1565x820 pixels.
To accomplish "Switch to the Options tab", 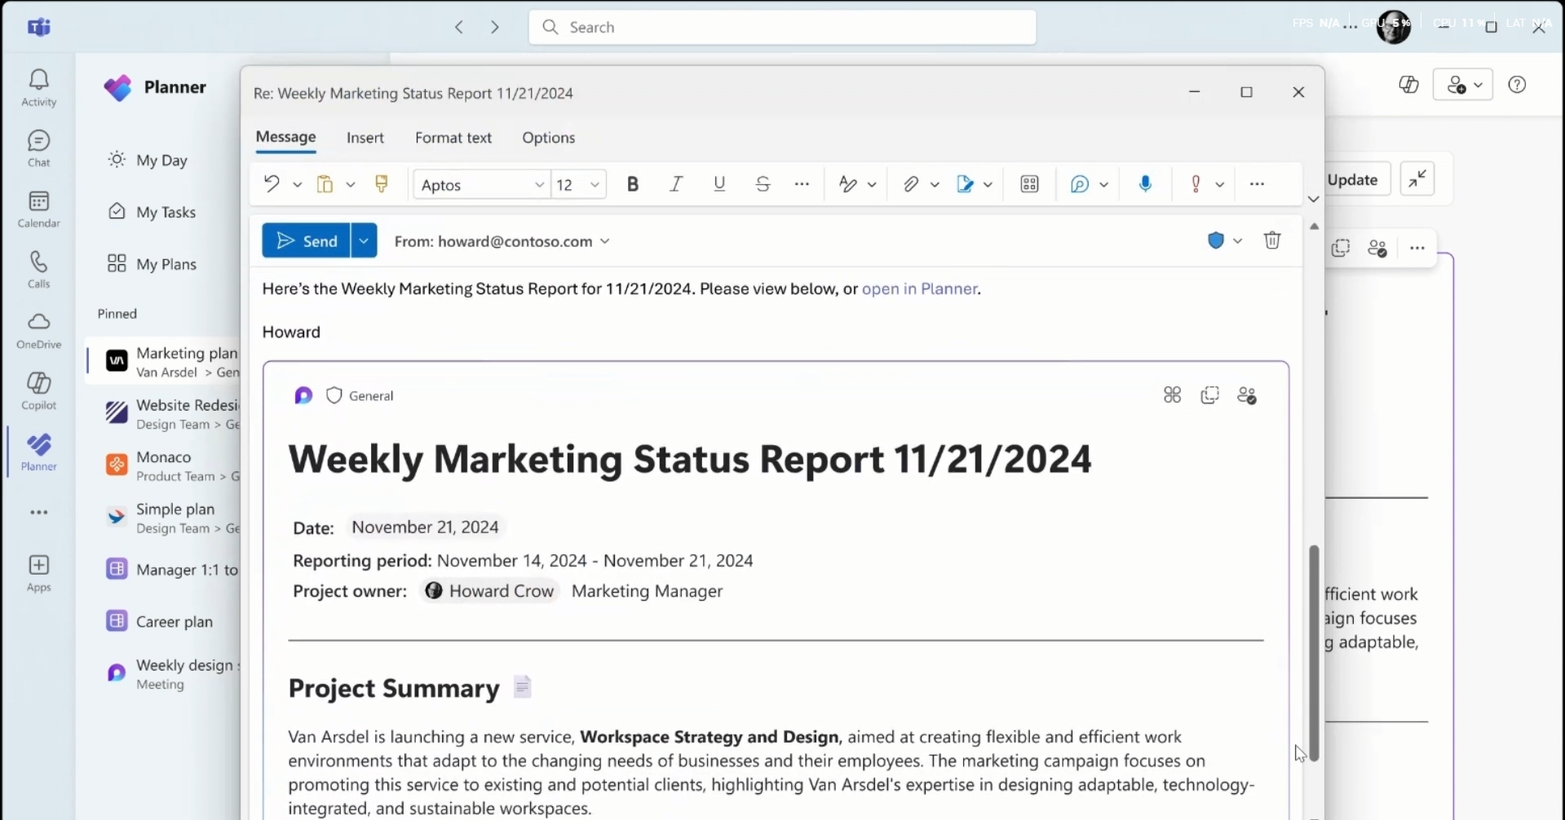I will [549, 138].
